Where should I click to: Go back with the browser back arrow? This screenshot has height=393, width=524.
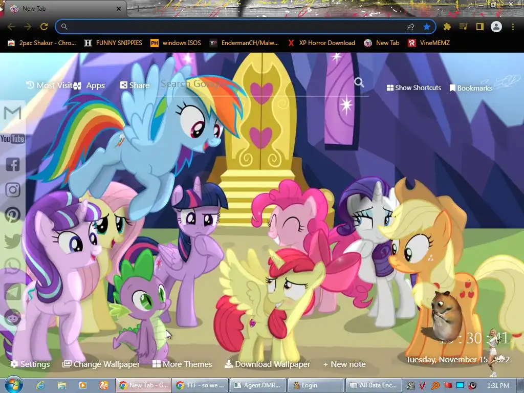pyautogui.click(x=11, y=27)
